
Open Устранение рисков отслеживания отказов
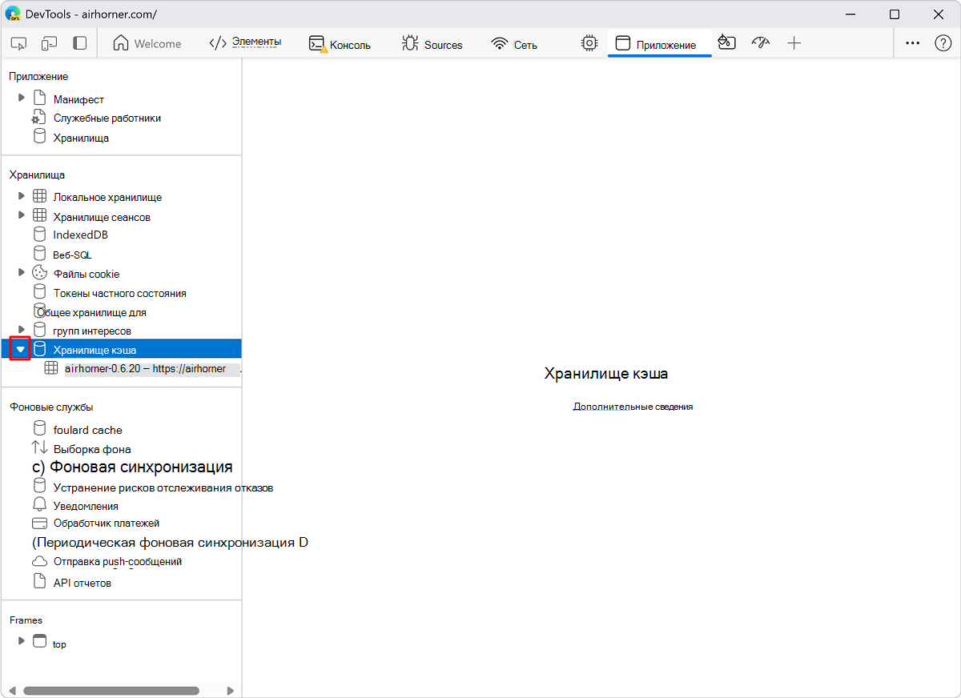pos(163,487)
